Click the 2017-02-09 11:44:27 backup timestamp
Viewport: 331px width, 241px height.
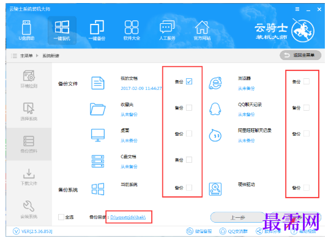click(141, 88)
